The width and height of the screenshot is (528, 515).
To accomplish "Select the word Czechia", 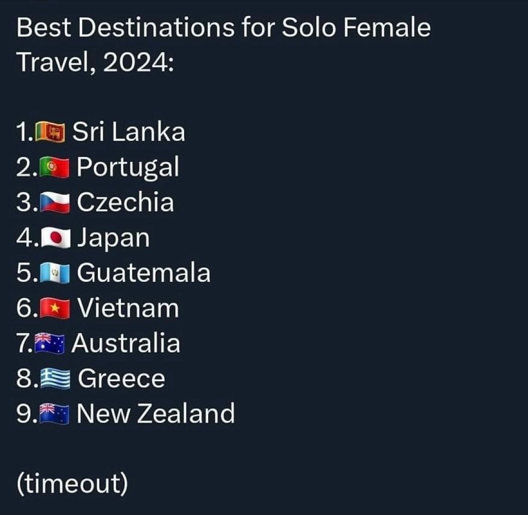I will (125, 202).
